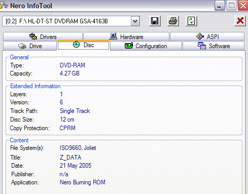
Task: Open the drive selection dropdown arrow
Action: (135, 21)
